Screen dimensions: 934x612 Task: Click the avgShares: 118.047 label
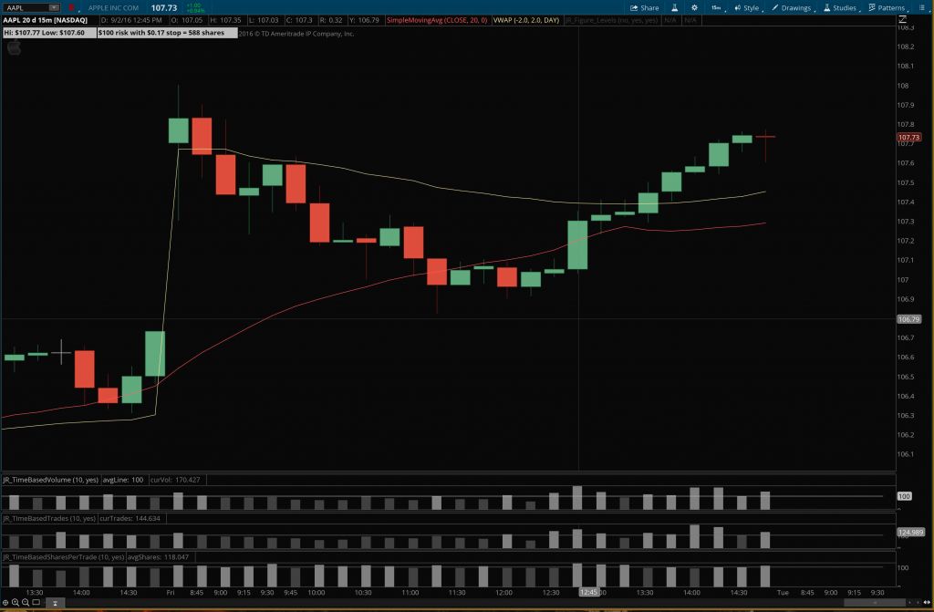click(158, 557)
